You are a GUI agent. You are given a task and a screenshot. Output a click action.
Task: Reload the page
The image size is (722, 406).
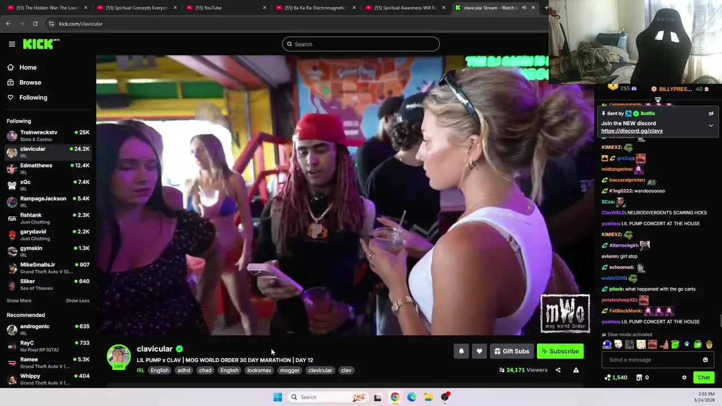tap(35, 24)
